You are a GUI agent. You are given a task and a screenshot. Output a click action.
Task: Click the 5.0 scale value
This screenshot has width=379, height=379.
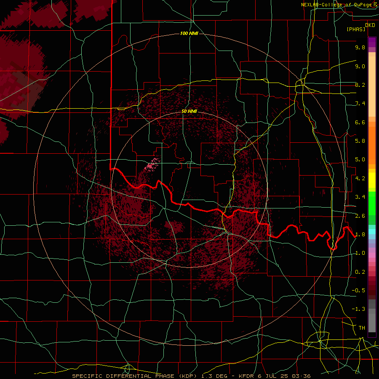[360, 160]
